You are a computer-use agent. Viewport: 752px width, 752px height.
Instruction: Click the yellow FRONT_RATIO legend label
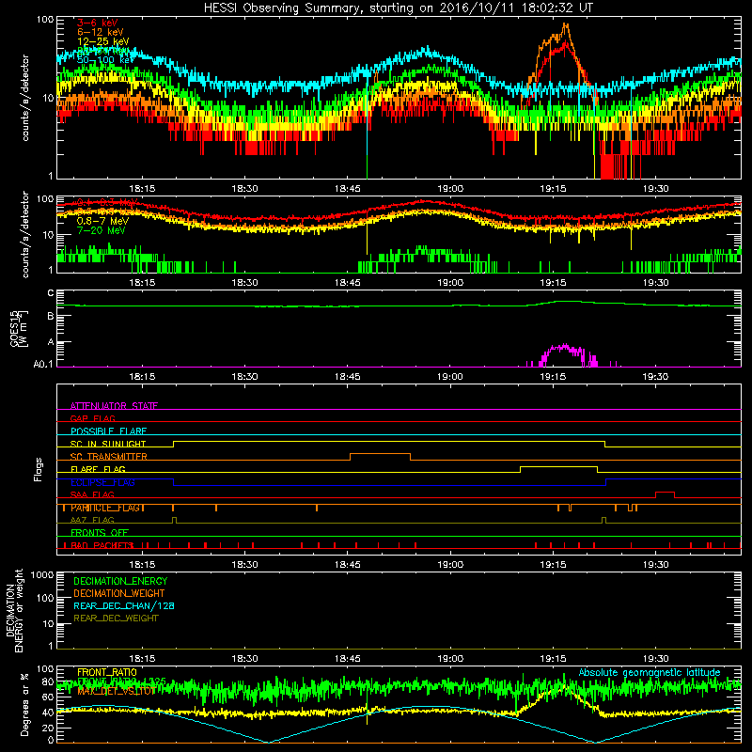[x=107, y=672]
